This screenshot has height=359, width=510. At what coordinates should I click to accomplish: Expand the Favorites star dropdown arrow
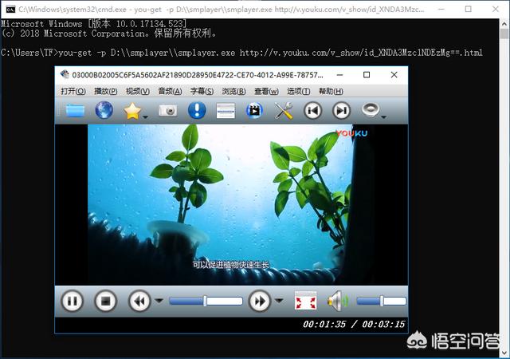click(x=145, y=116)
